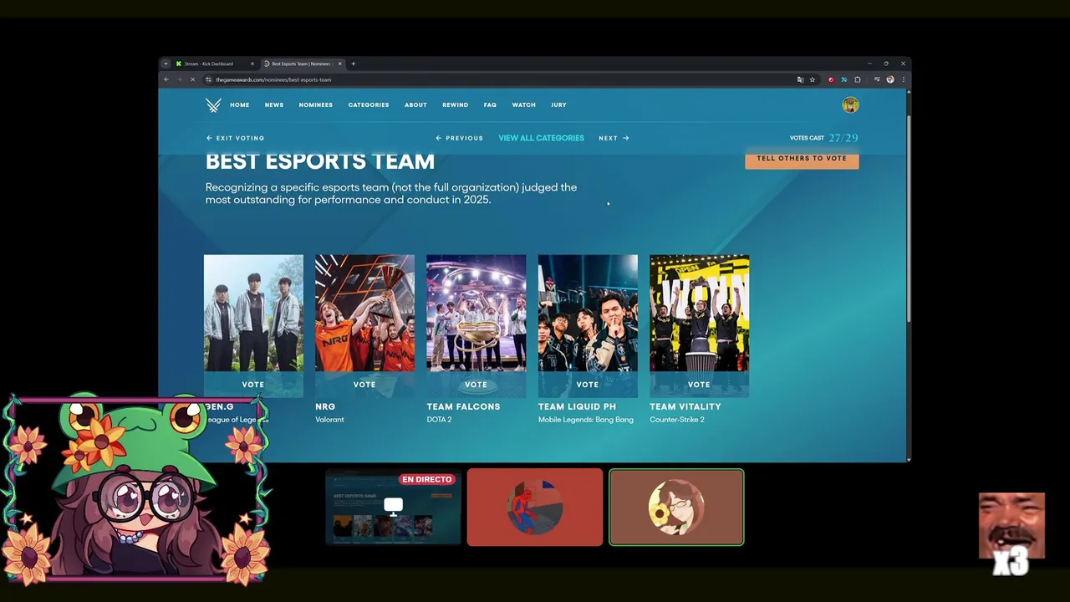The width and height of the screenshot is (1070, 602).
Task: Open the CATEGORIES nav item
Action: point(369,105)
